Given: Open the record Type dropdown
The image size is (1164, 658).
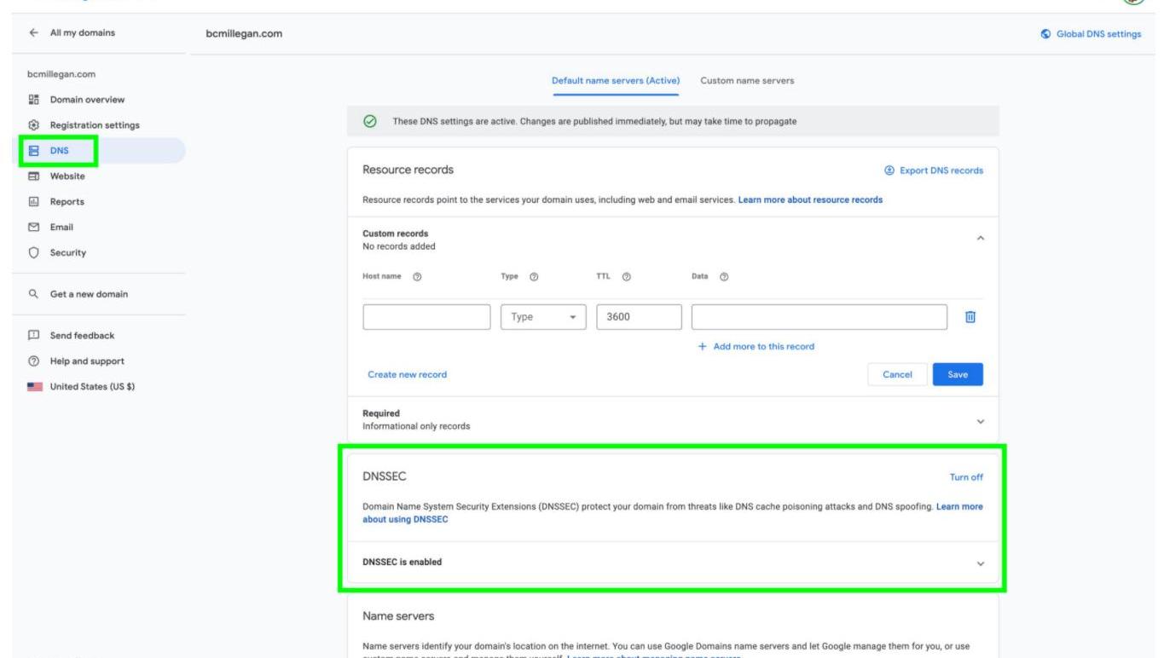Looking at the screenshot, I should (x=543, y=317).
